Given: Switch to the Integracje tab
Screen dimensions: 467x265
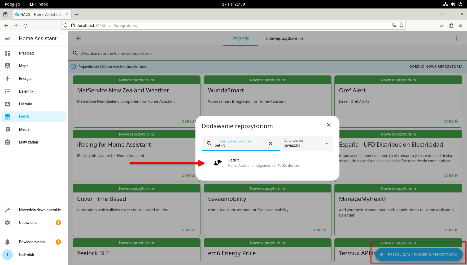Looking at the screenshot, I should [x=240, y=38].
